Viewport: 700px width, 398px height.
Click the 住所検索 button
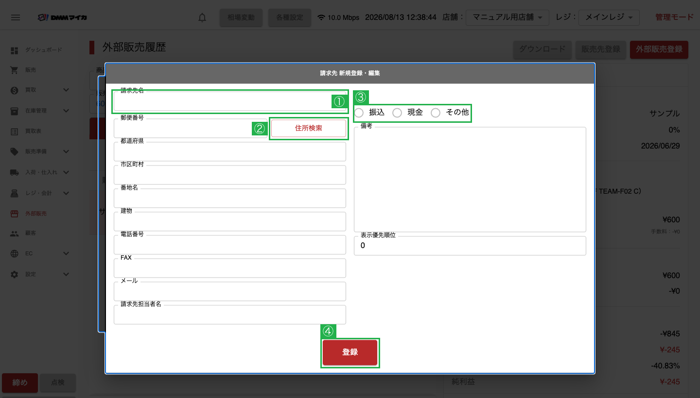(x=309, y=128)
